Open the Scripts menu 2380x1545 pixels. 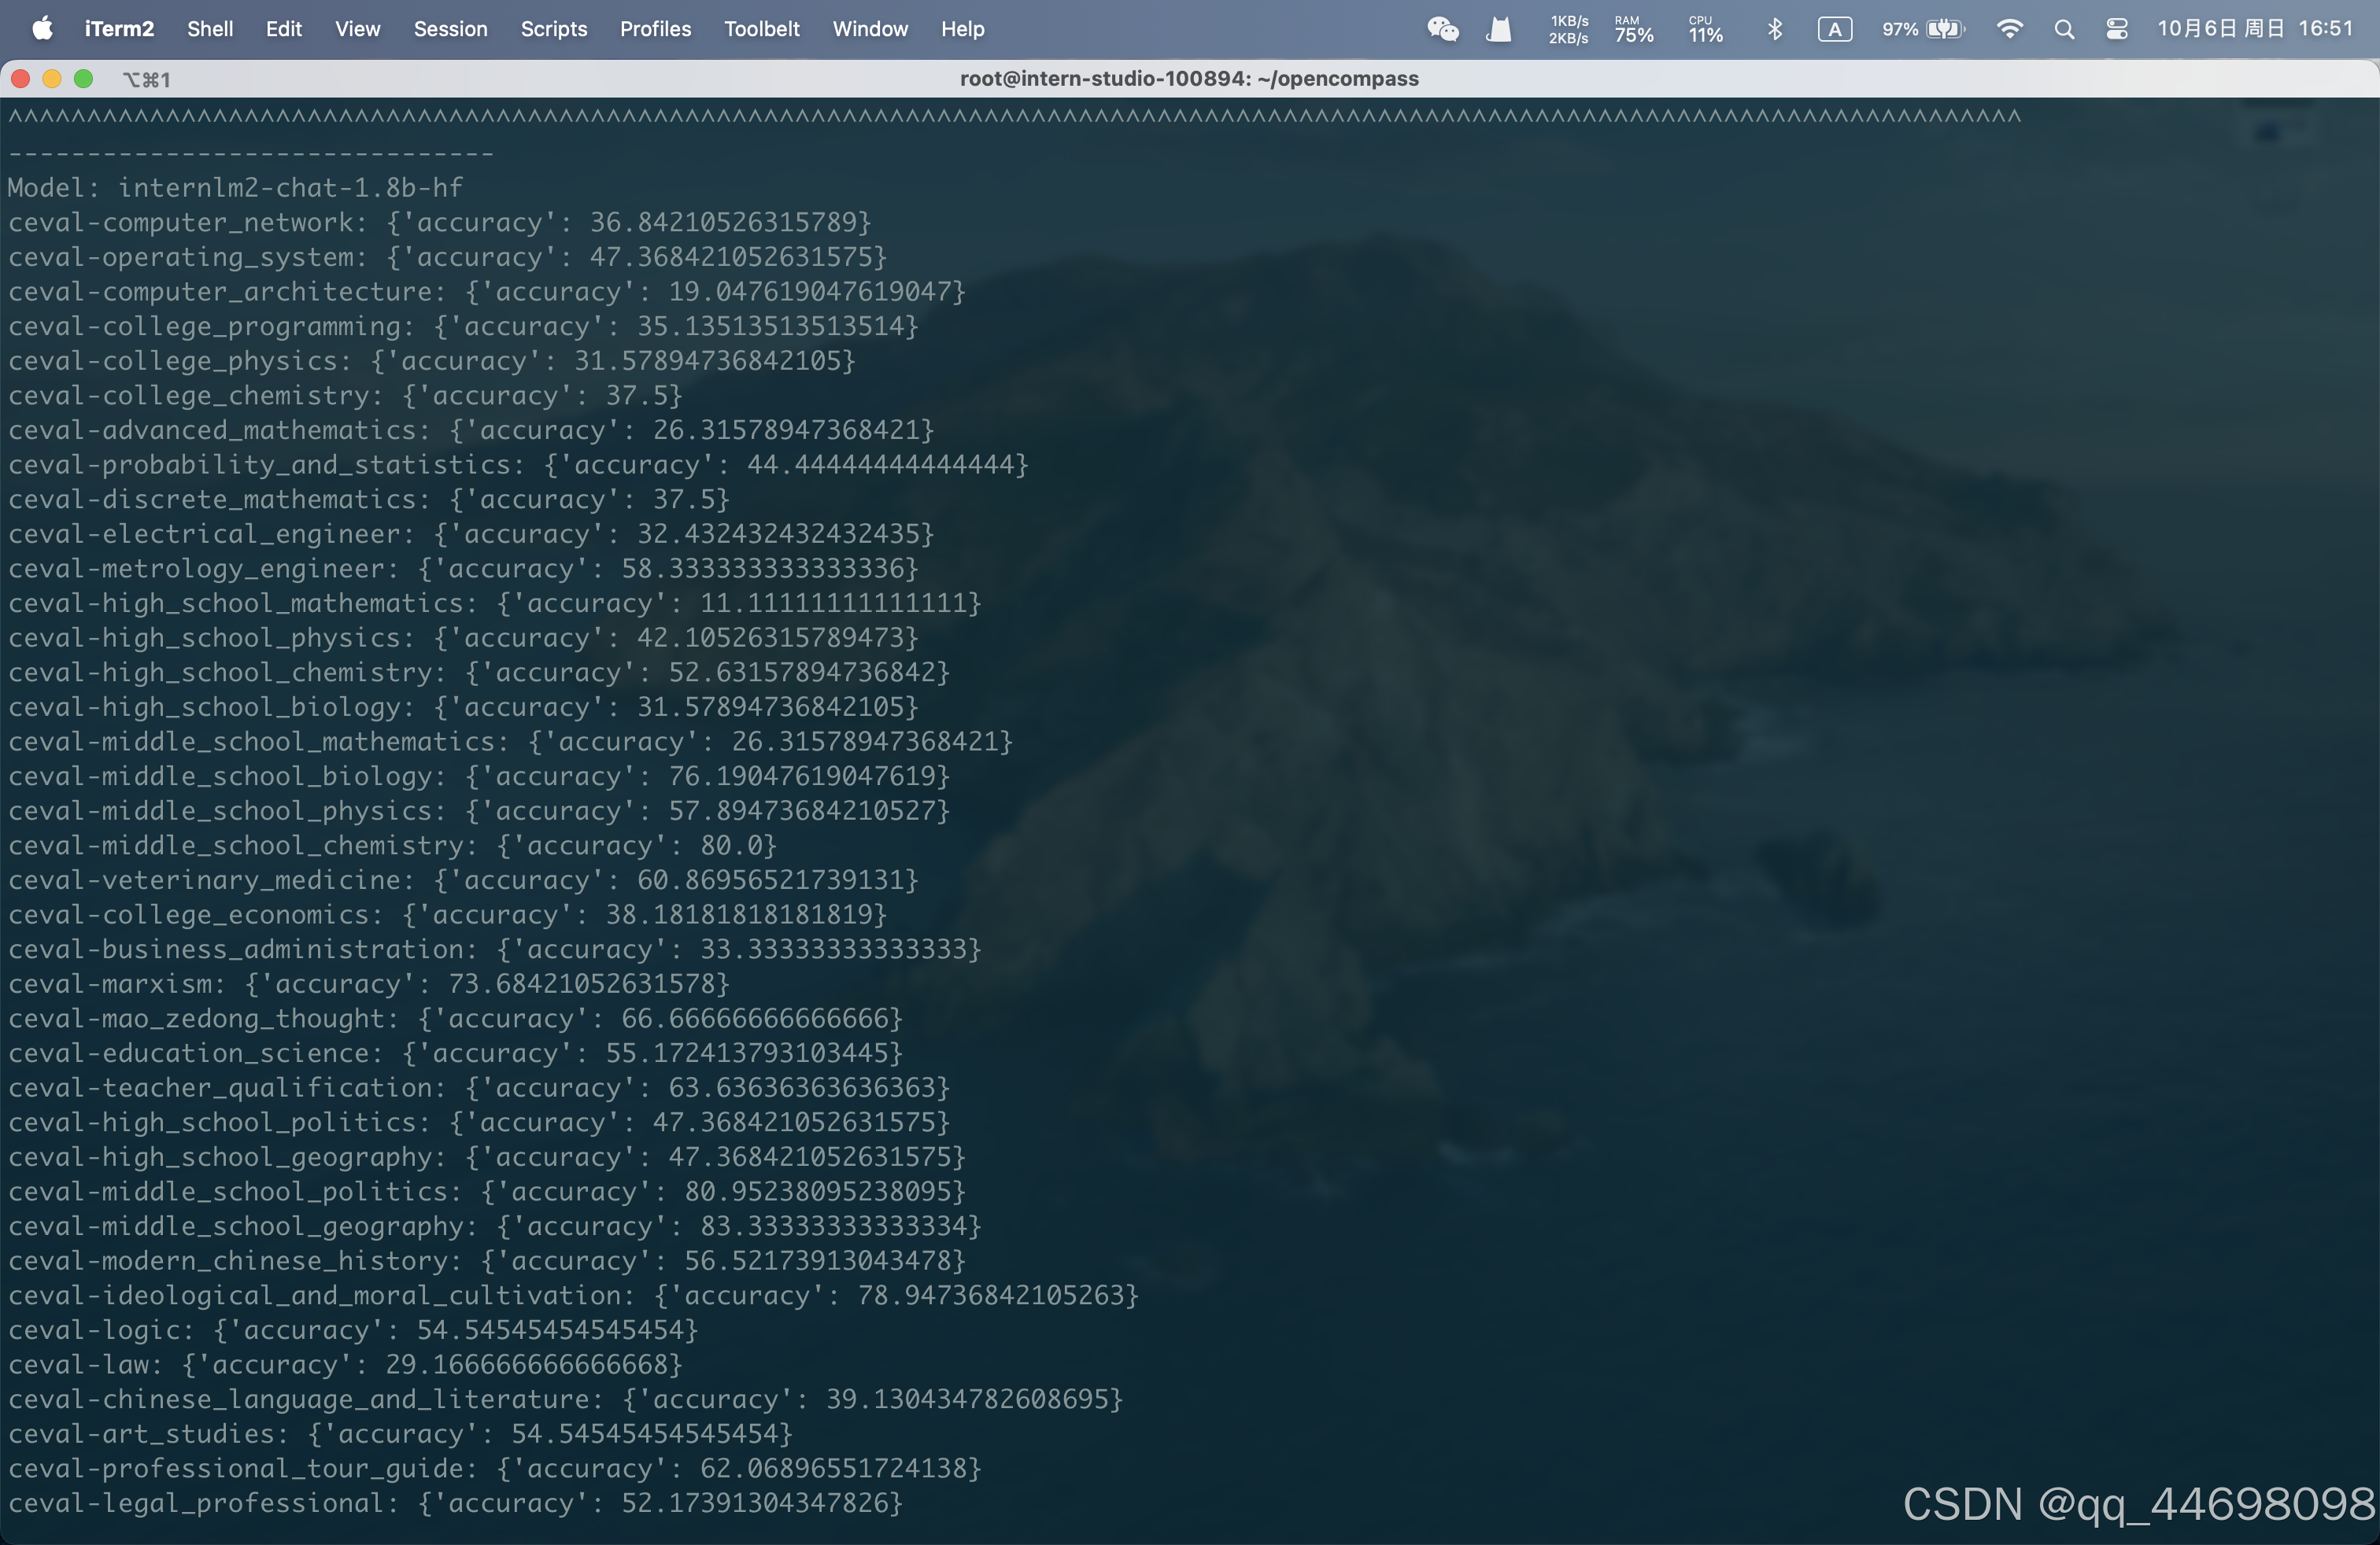tap(554, 29)
